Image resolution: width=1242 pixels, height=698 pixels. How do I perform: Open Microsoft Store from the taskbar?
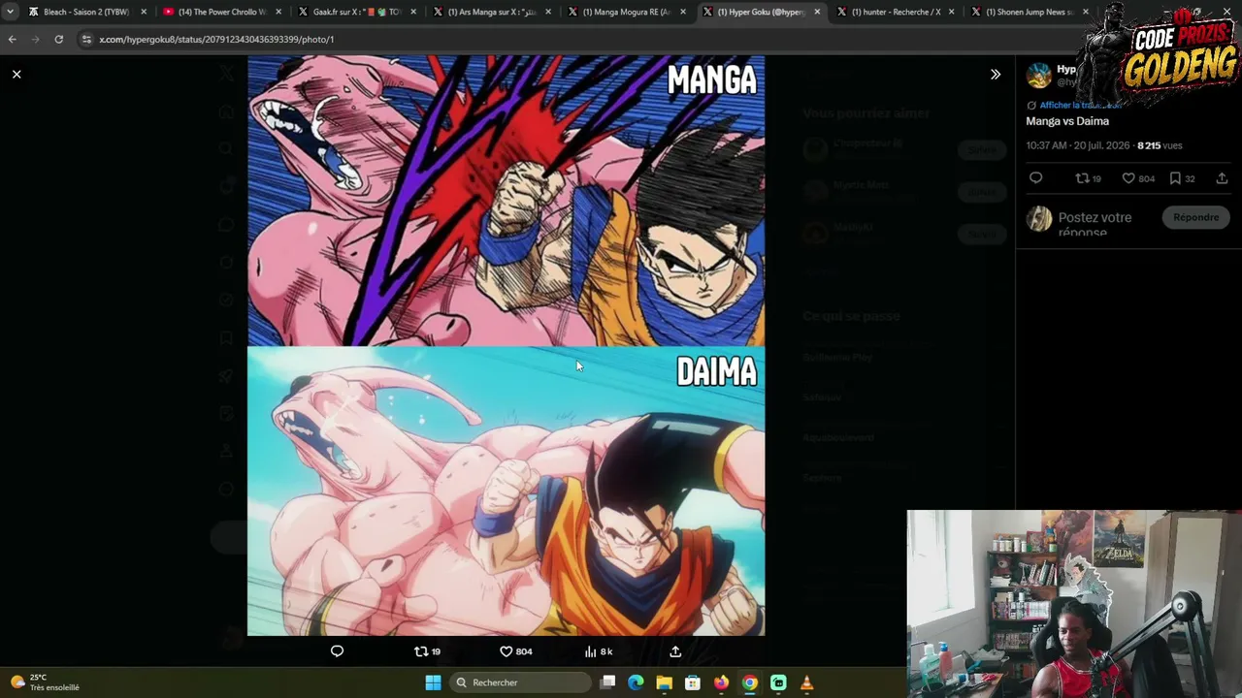point(693,682)
